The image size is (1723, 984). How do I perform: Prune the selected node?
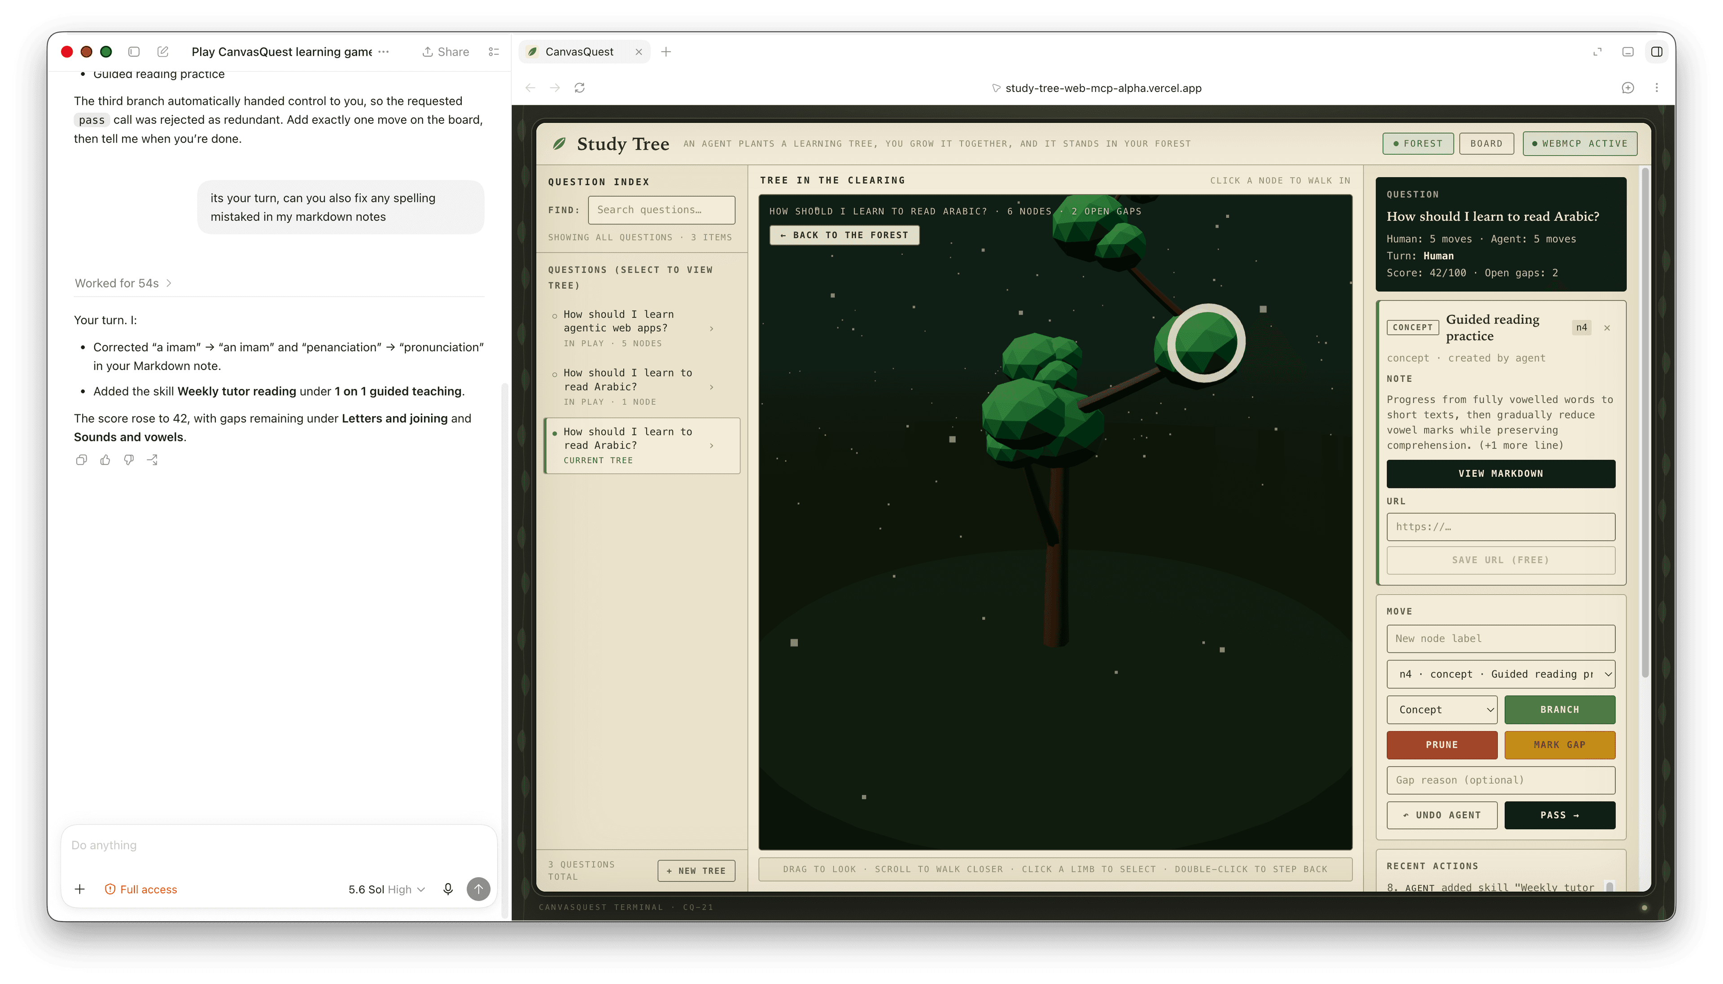[x=1442, y=745]
